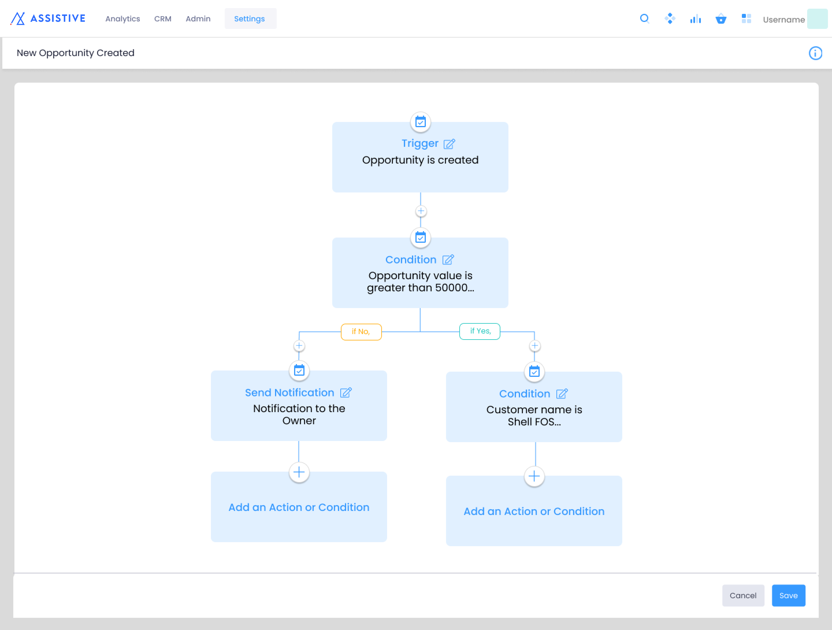Cancel workflow editing
The width and height of the screenshot is (832, 630).
click(743, 595)
